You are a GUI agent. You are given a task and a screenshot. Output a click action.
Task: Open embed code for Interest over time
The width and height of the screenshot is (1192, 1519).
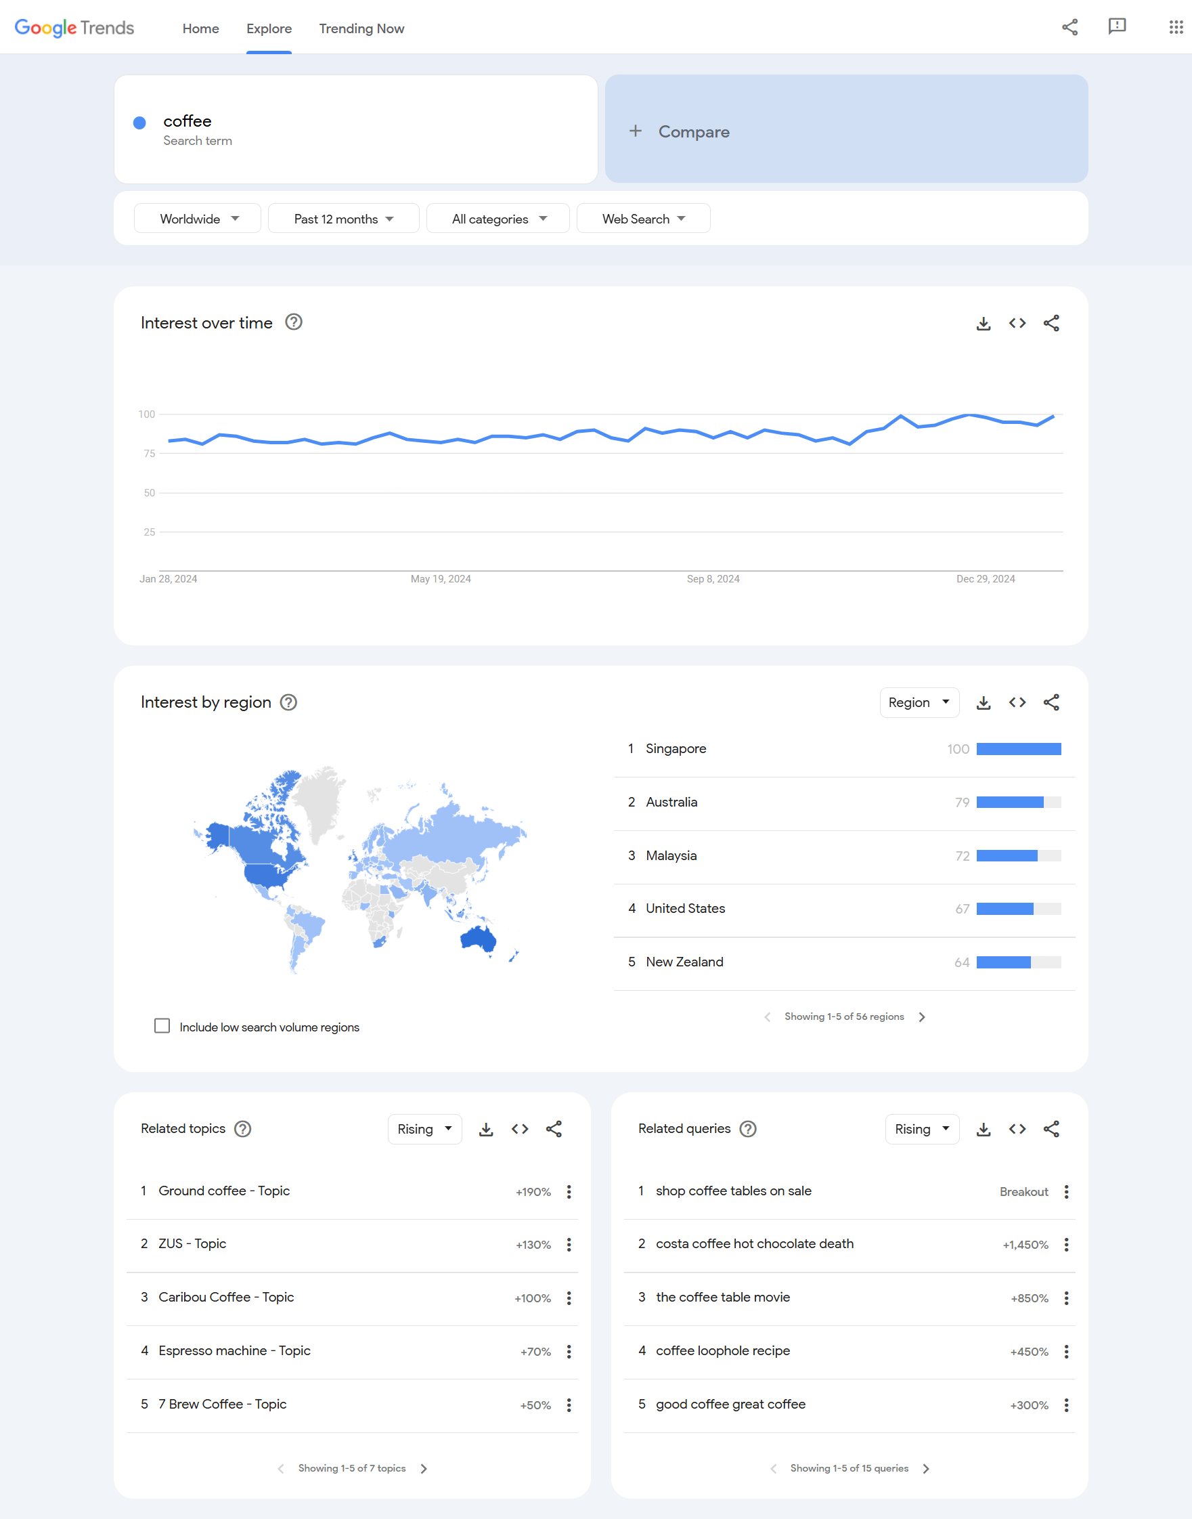tap(1017, 323)
